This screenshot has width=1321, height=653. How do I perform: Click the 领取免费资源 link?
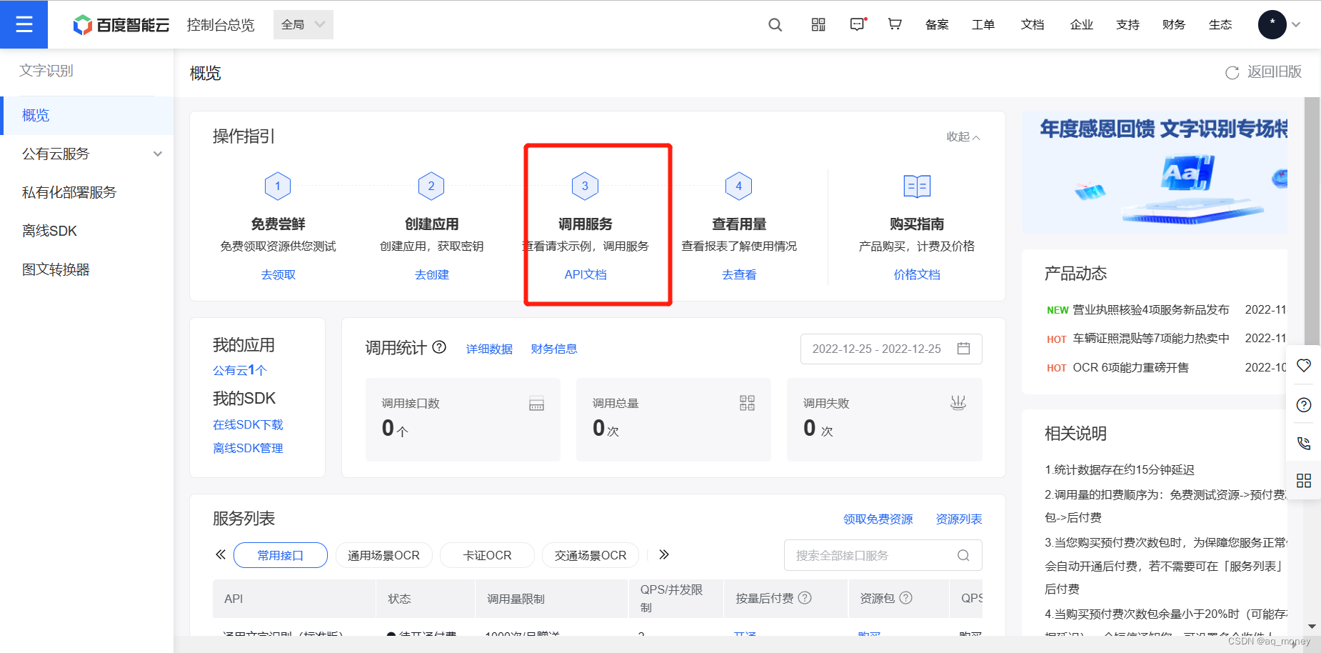click(878, 519)
